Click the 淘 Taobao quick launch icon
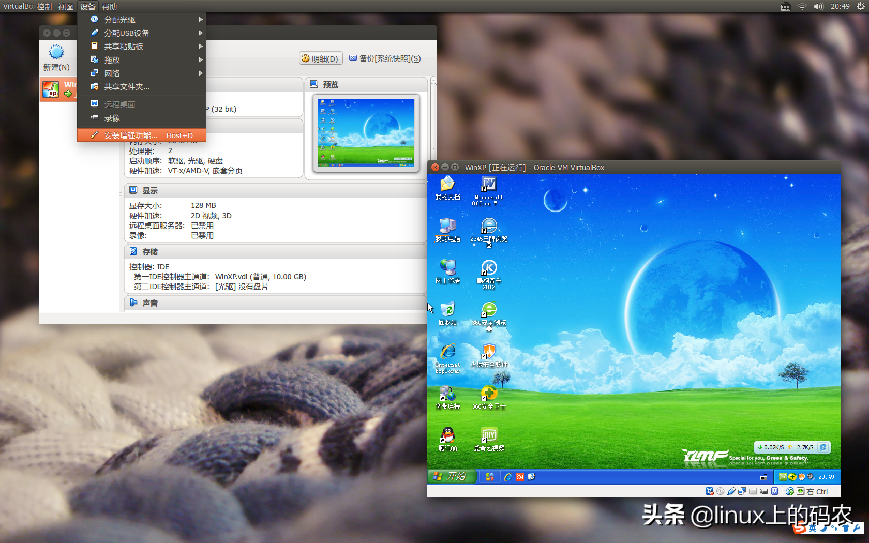This screenshot has height=543, width=869. pos(520,477)
